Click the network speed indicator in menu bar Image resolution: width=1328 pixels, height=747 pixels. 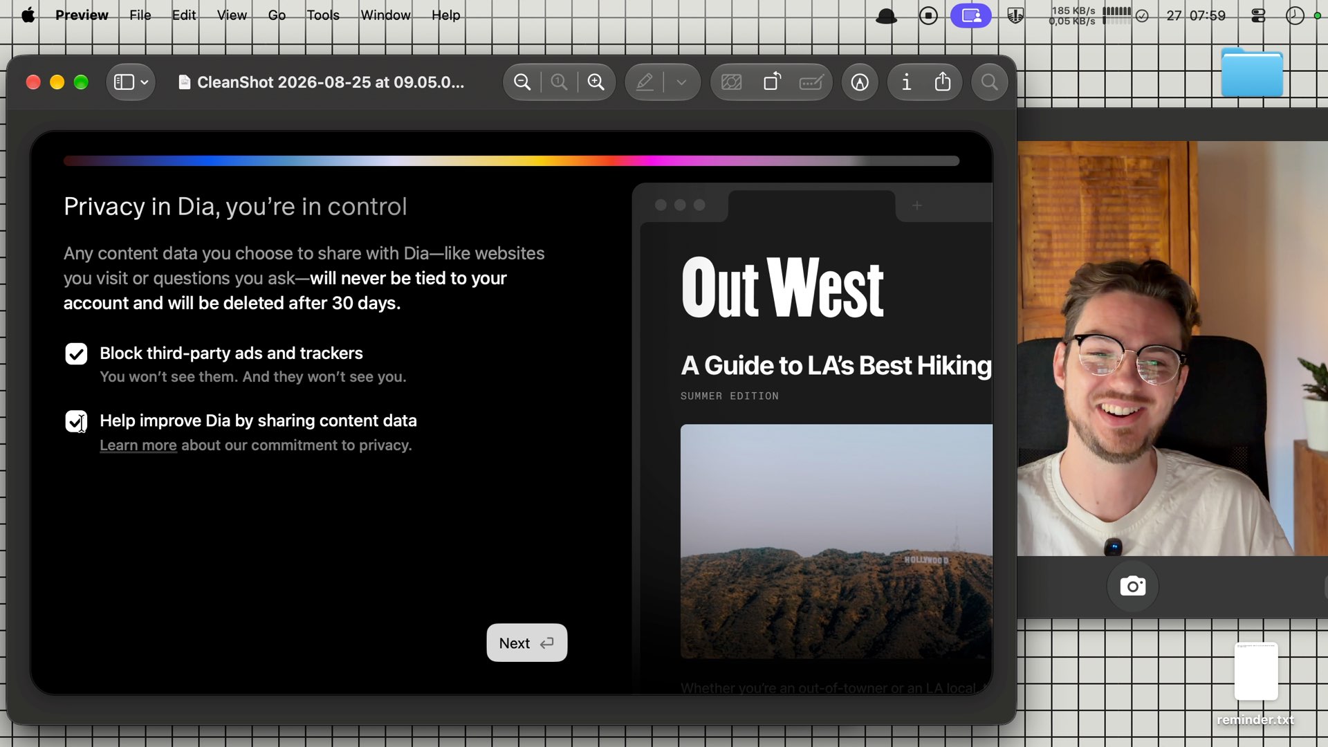[x=1072, y=16]
